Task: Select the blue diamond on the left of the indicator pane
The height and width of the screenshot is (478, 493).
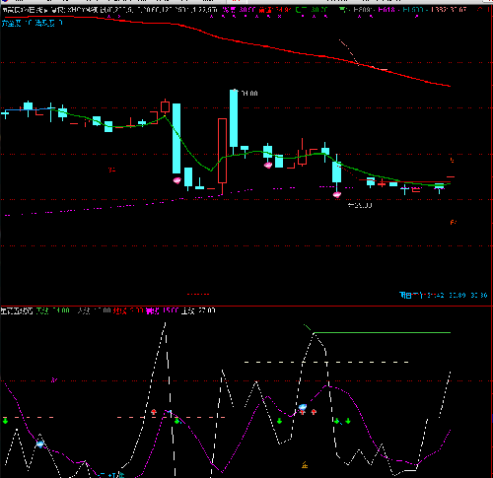Action: click(x=40, y=444)
